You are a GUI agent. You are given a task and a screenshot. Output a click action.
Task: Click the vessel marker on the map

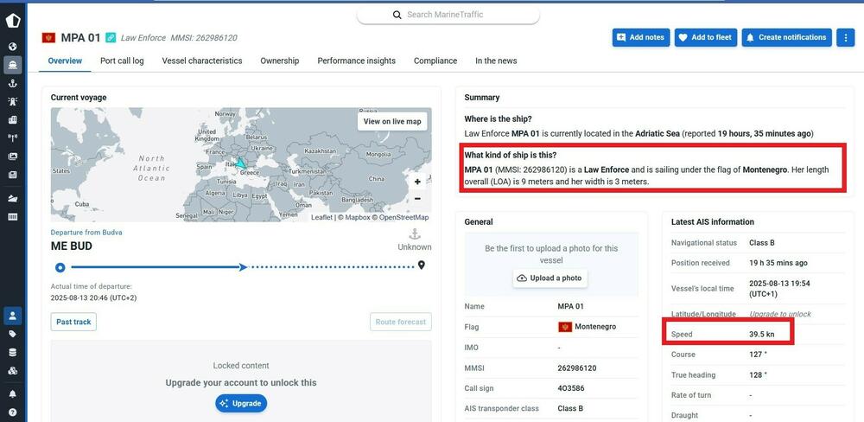[x=241, y=163]
